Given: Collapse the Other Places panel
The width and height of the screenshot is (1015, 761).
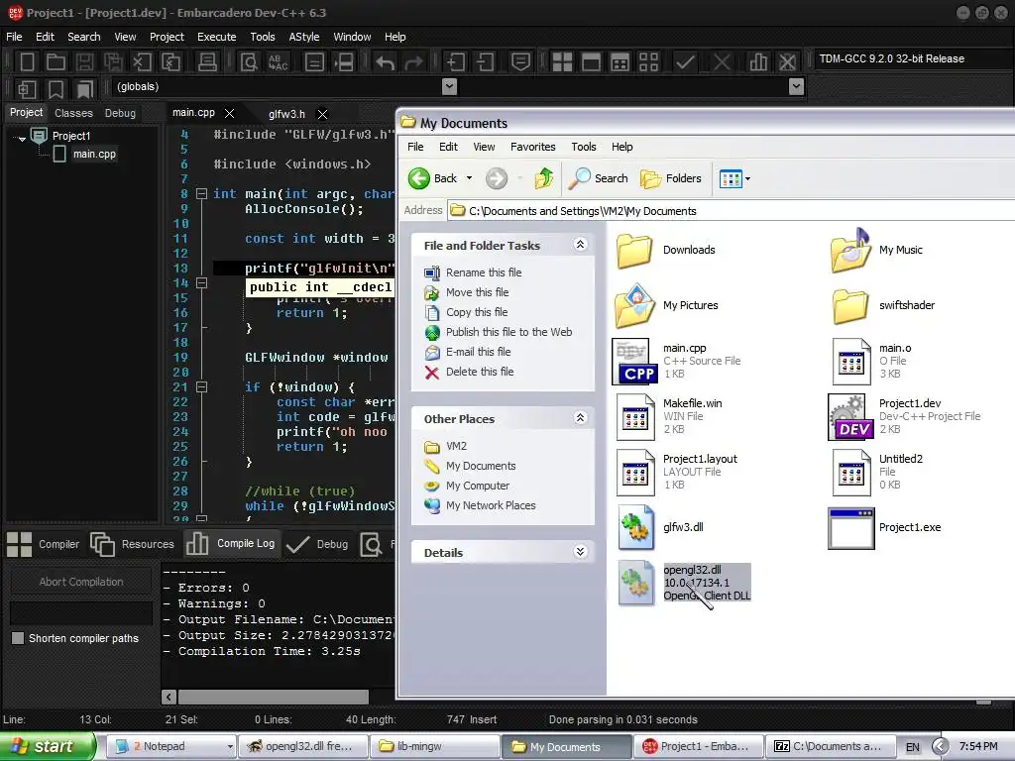Looking at the screenshot, I should click(580, 417).
